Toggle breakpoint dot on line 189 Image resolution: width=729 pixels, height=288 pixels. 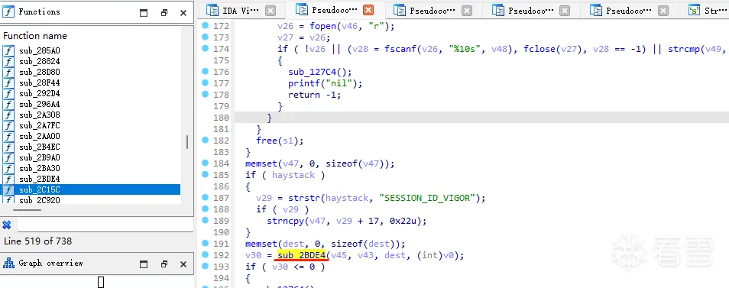point(205,220)
